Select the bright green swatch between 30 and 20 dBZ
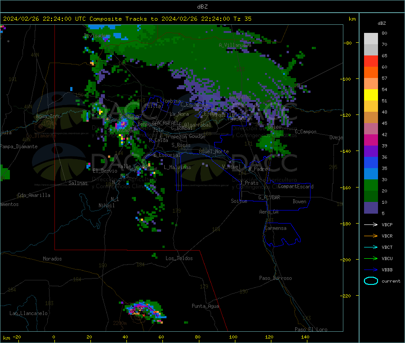The width and height of the screenshot is (405, 343). coord(371,185)
